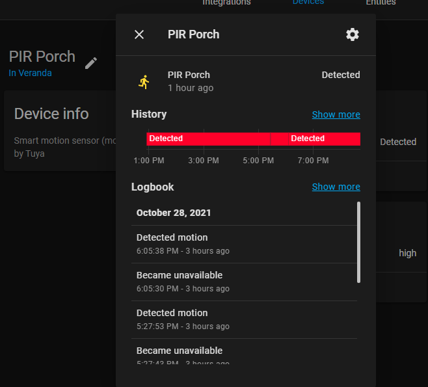
Task: Switch to the Entities tab
Action: [x=381, y=3]
